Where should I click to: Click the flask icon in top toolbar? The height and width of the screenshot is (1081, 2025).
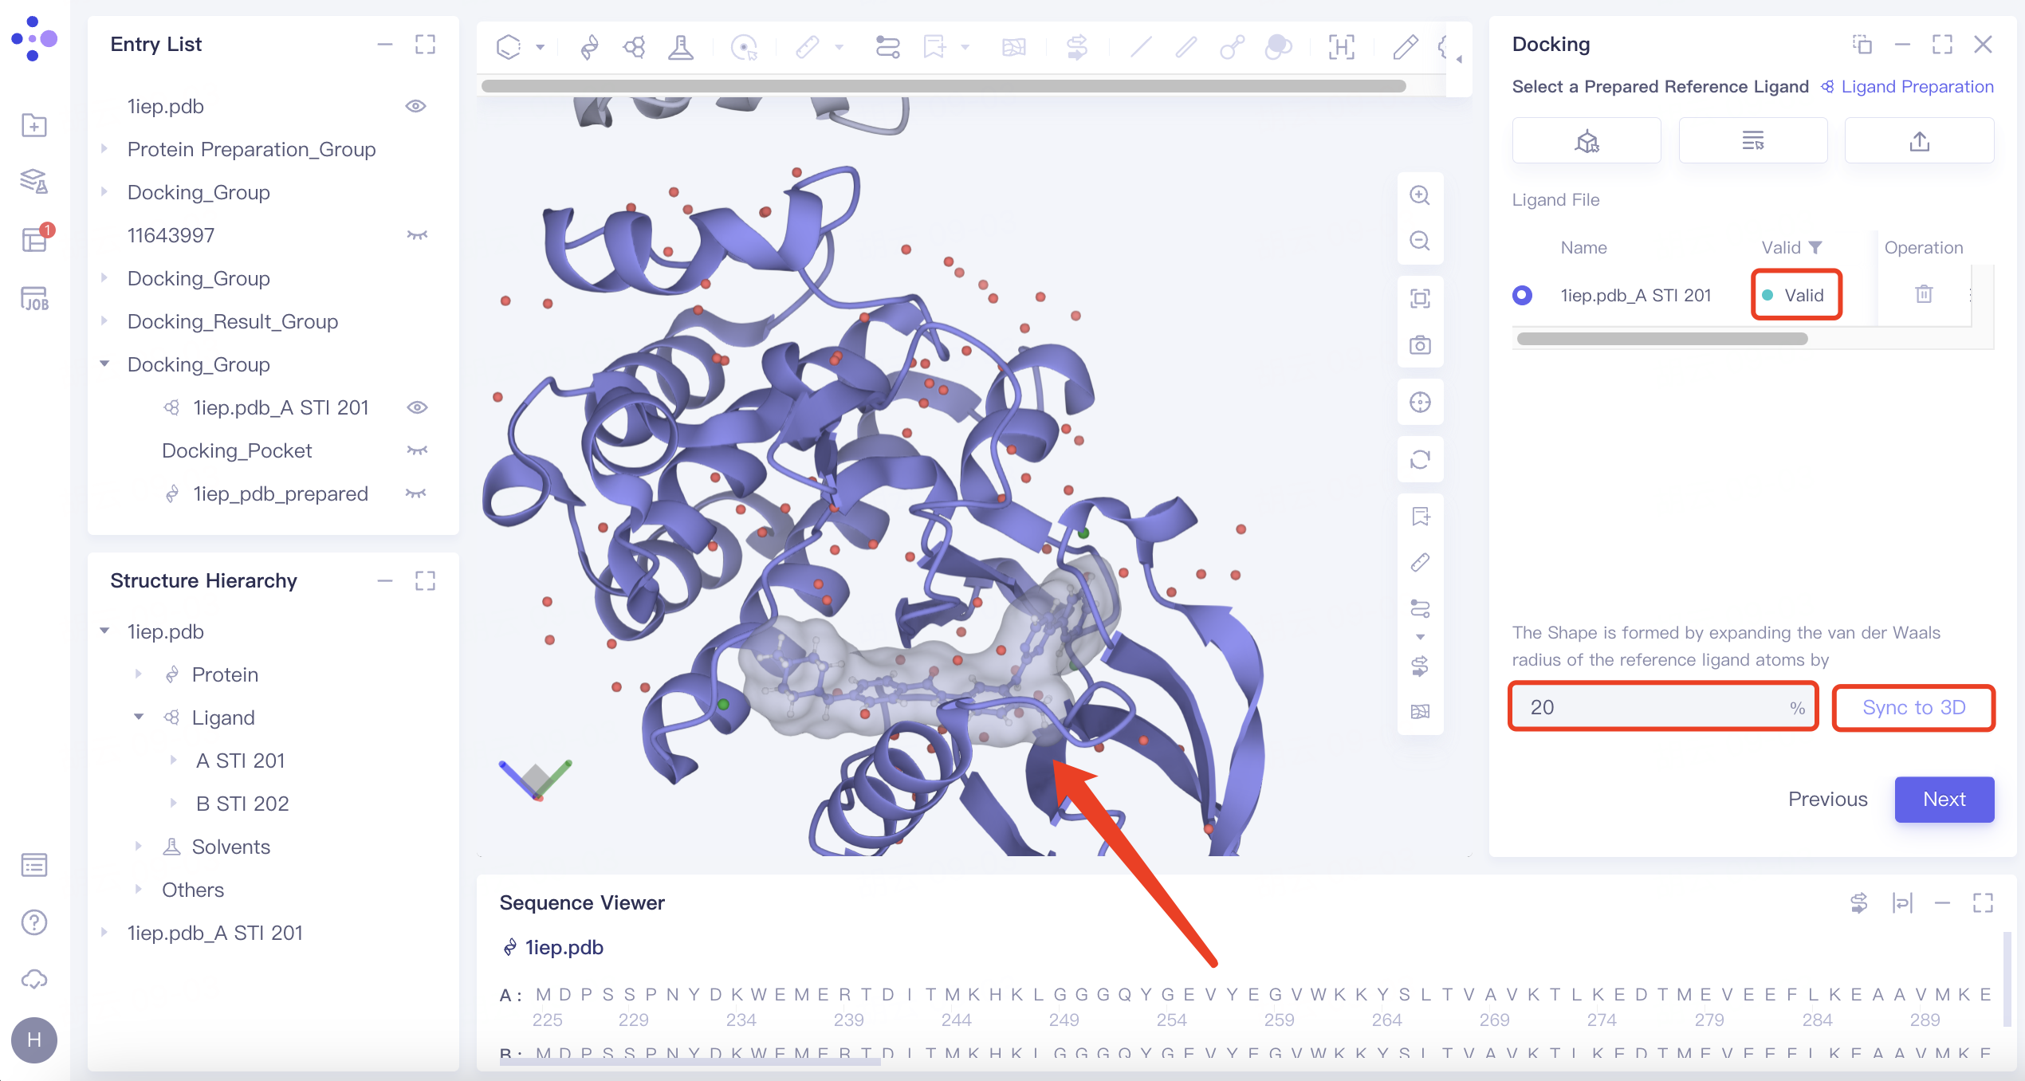(x=680, y=48)
